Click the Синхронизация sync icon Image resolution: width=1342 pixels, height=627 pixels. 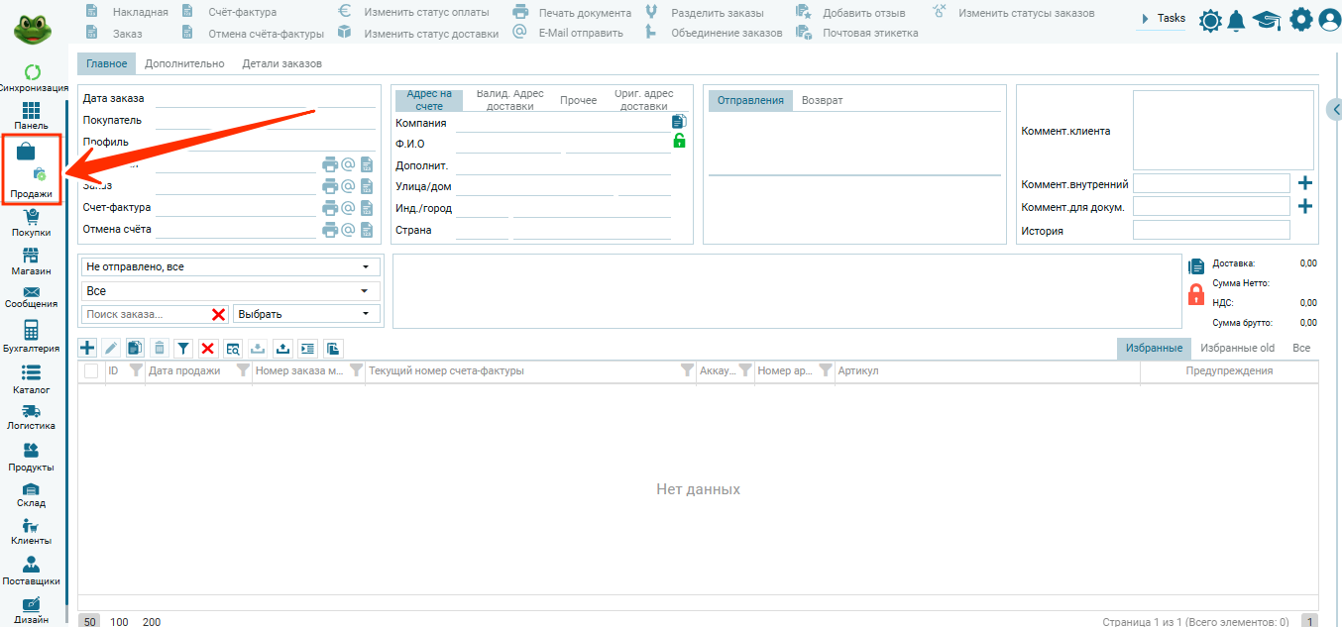tap(32, 72)
